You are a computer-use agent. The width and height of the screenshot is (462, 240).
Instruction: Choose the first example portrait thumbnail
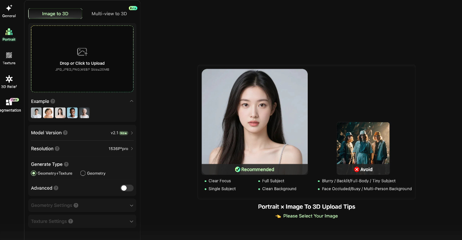point(36,113)
